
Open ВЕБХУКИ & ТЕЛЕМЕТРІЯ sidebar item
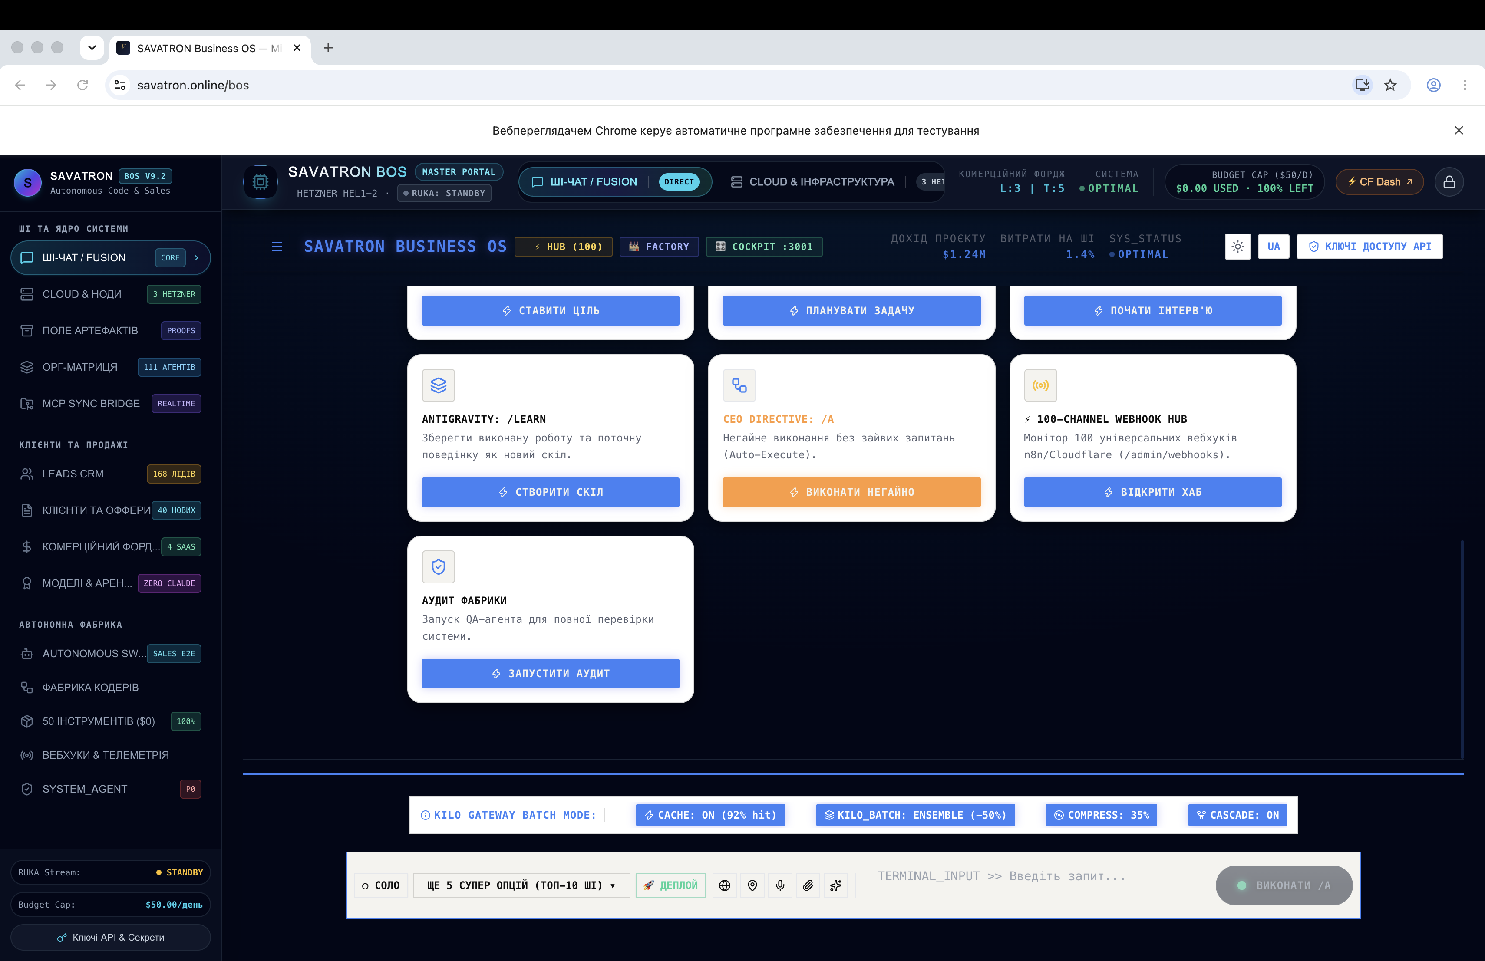(110, 755)
